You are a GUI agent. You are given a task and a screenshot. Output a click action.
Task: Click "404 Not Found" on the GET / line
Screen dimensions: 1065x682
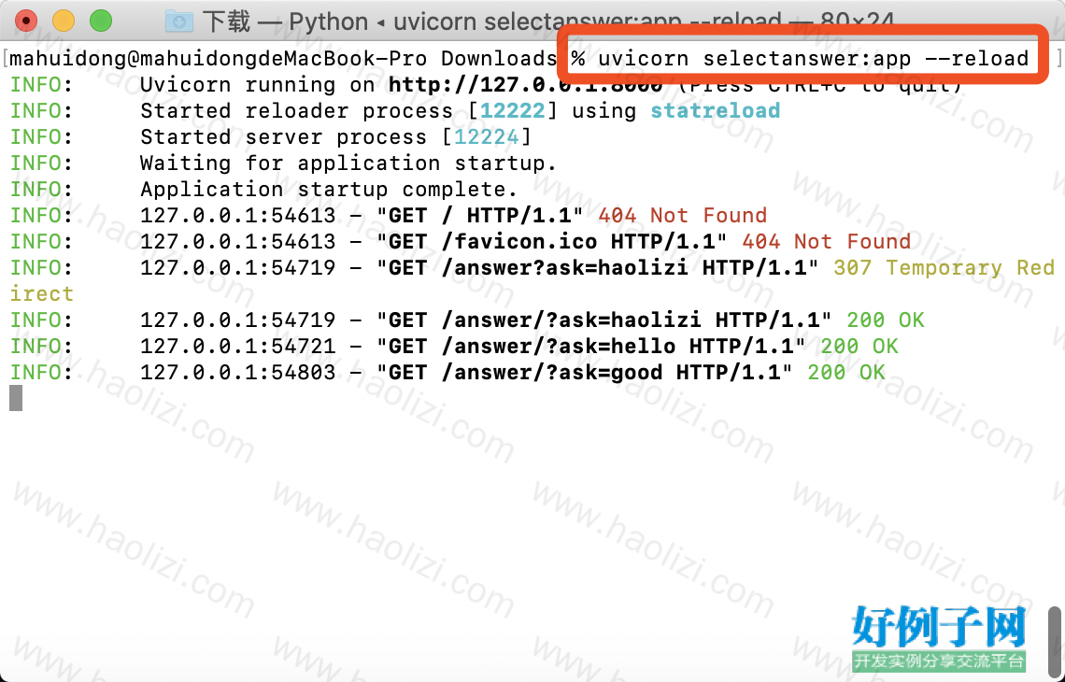[x=683, y=215]
